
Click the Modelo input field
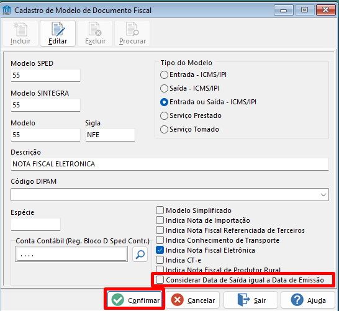click(45, 135)
